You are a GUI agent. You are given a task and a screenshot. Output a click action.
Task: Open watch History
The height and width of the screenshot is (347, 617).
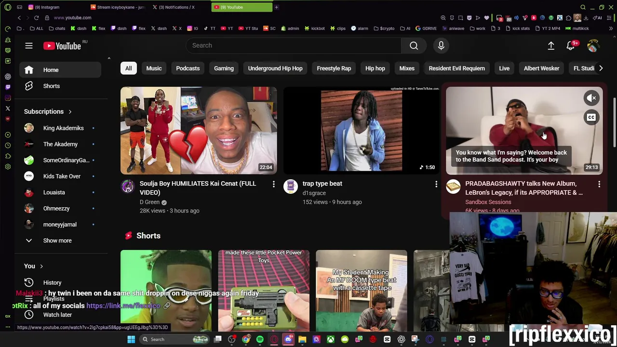point(60,282)
